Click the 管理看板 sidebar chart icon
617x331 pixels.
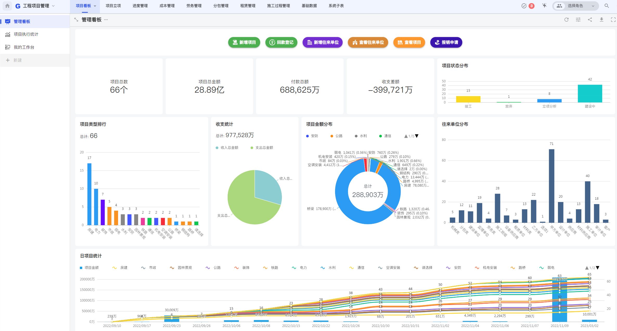(8, 22)
